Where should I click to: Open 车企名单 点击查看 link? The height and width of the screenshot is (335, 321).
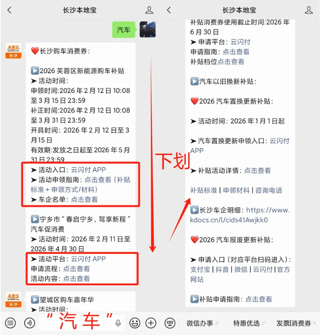84,200
